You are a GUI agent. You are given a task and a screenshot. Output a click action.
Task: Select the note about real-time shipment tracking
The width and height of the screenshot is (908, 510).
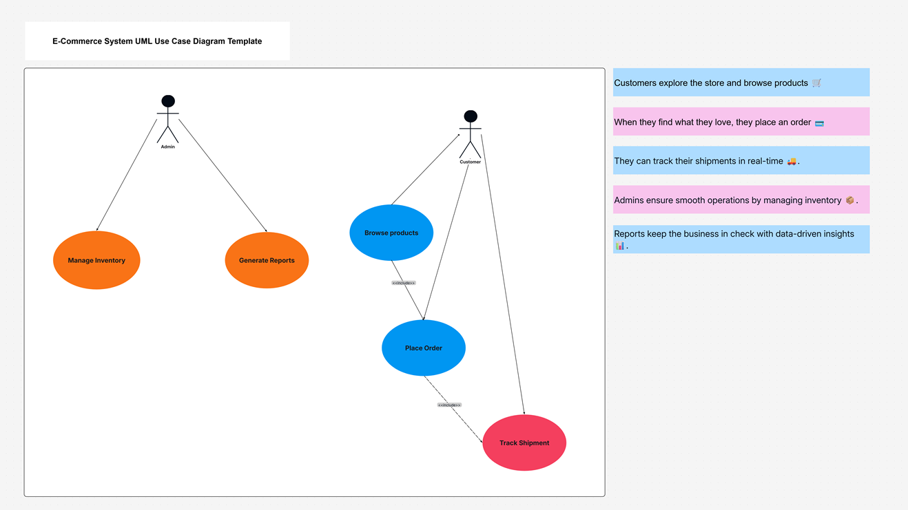(741, 160)
